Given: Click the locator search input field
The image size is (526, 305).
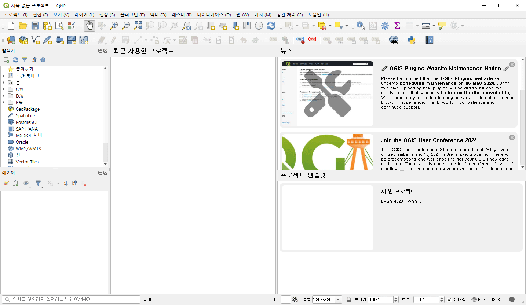Looking at the screenshot, I should click(x=71, y=300).
